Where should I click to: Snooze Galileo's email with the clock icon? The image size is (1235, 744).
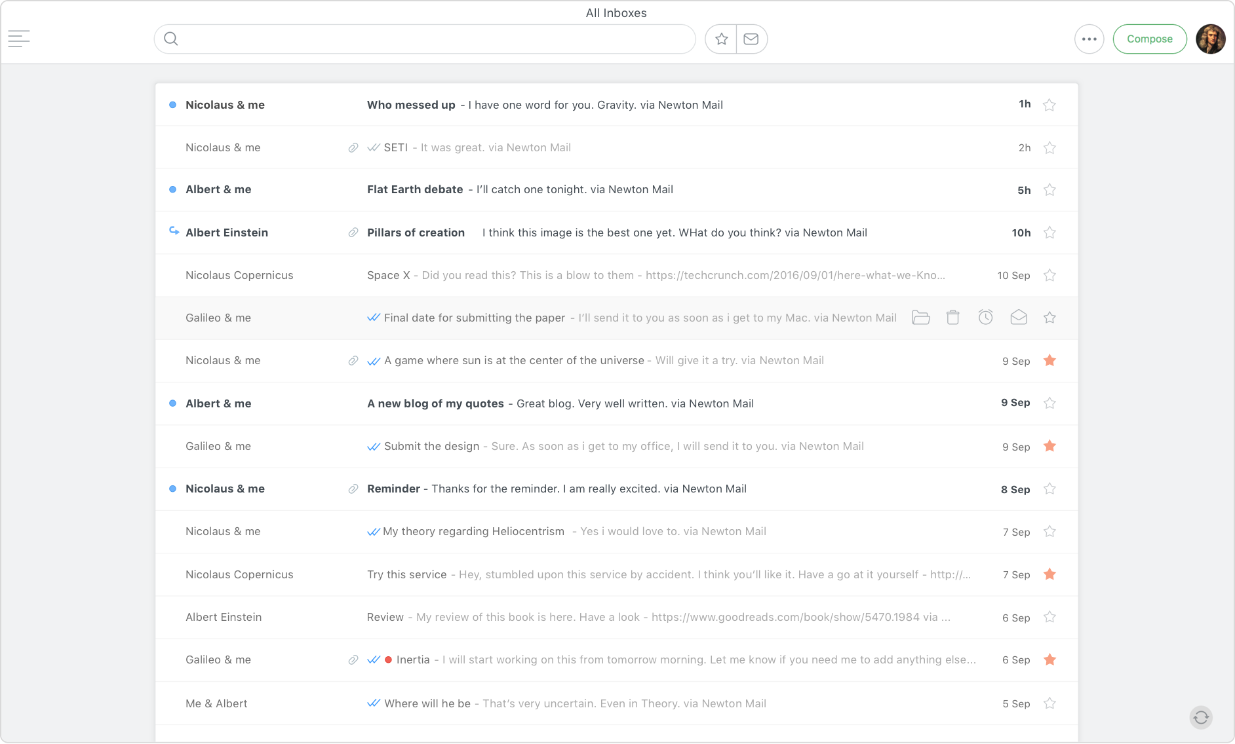986,317
